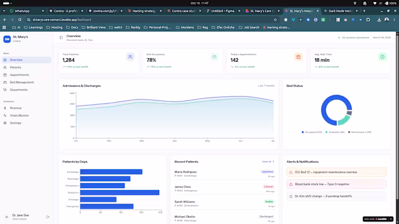Open James Chen patient row

(224, 189)
